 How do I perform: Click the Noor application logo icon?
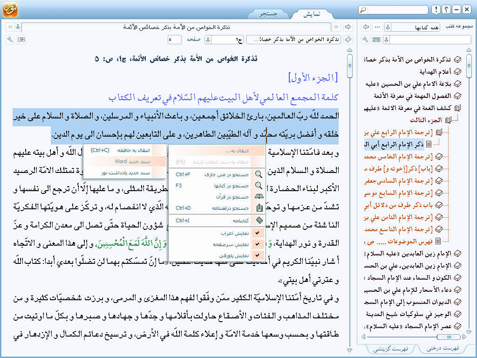coord(9,9)
